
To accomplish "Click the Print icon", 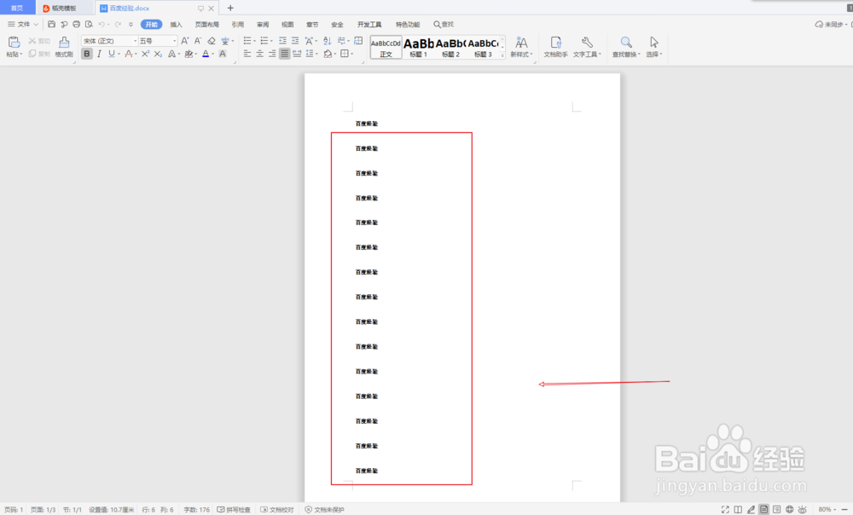I will click(x=77, y=25).
